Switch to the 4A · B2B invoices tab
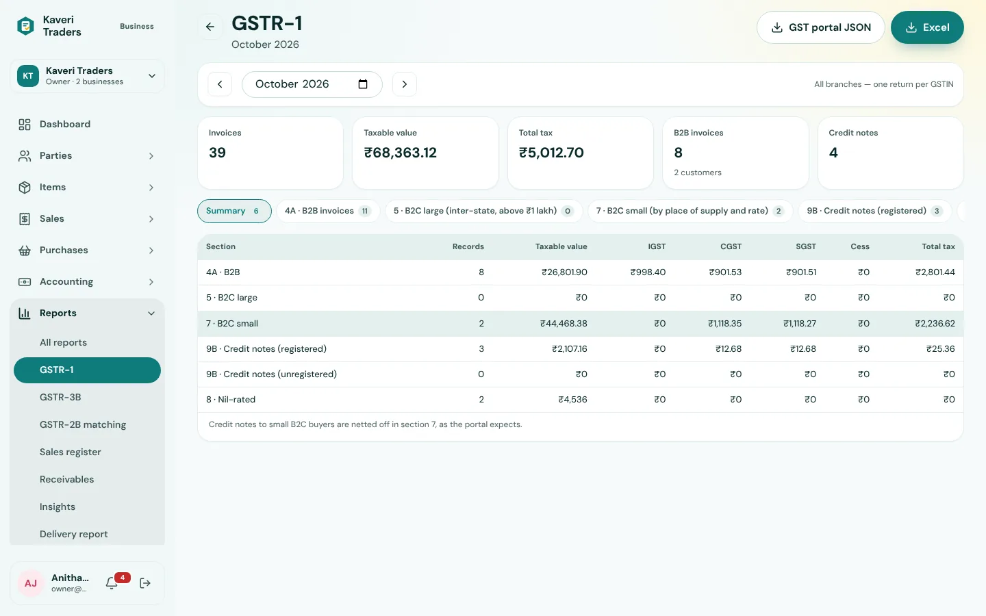Image resolution: width=986 pixels, height=616 pixels. click(x=328, y=211)
